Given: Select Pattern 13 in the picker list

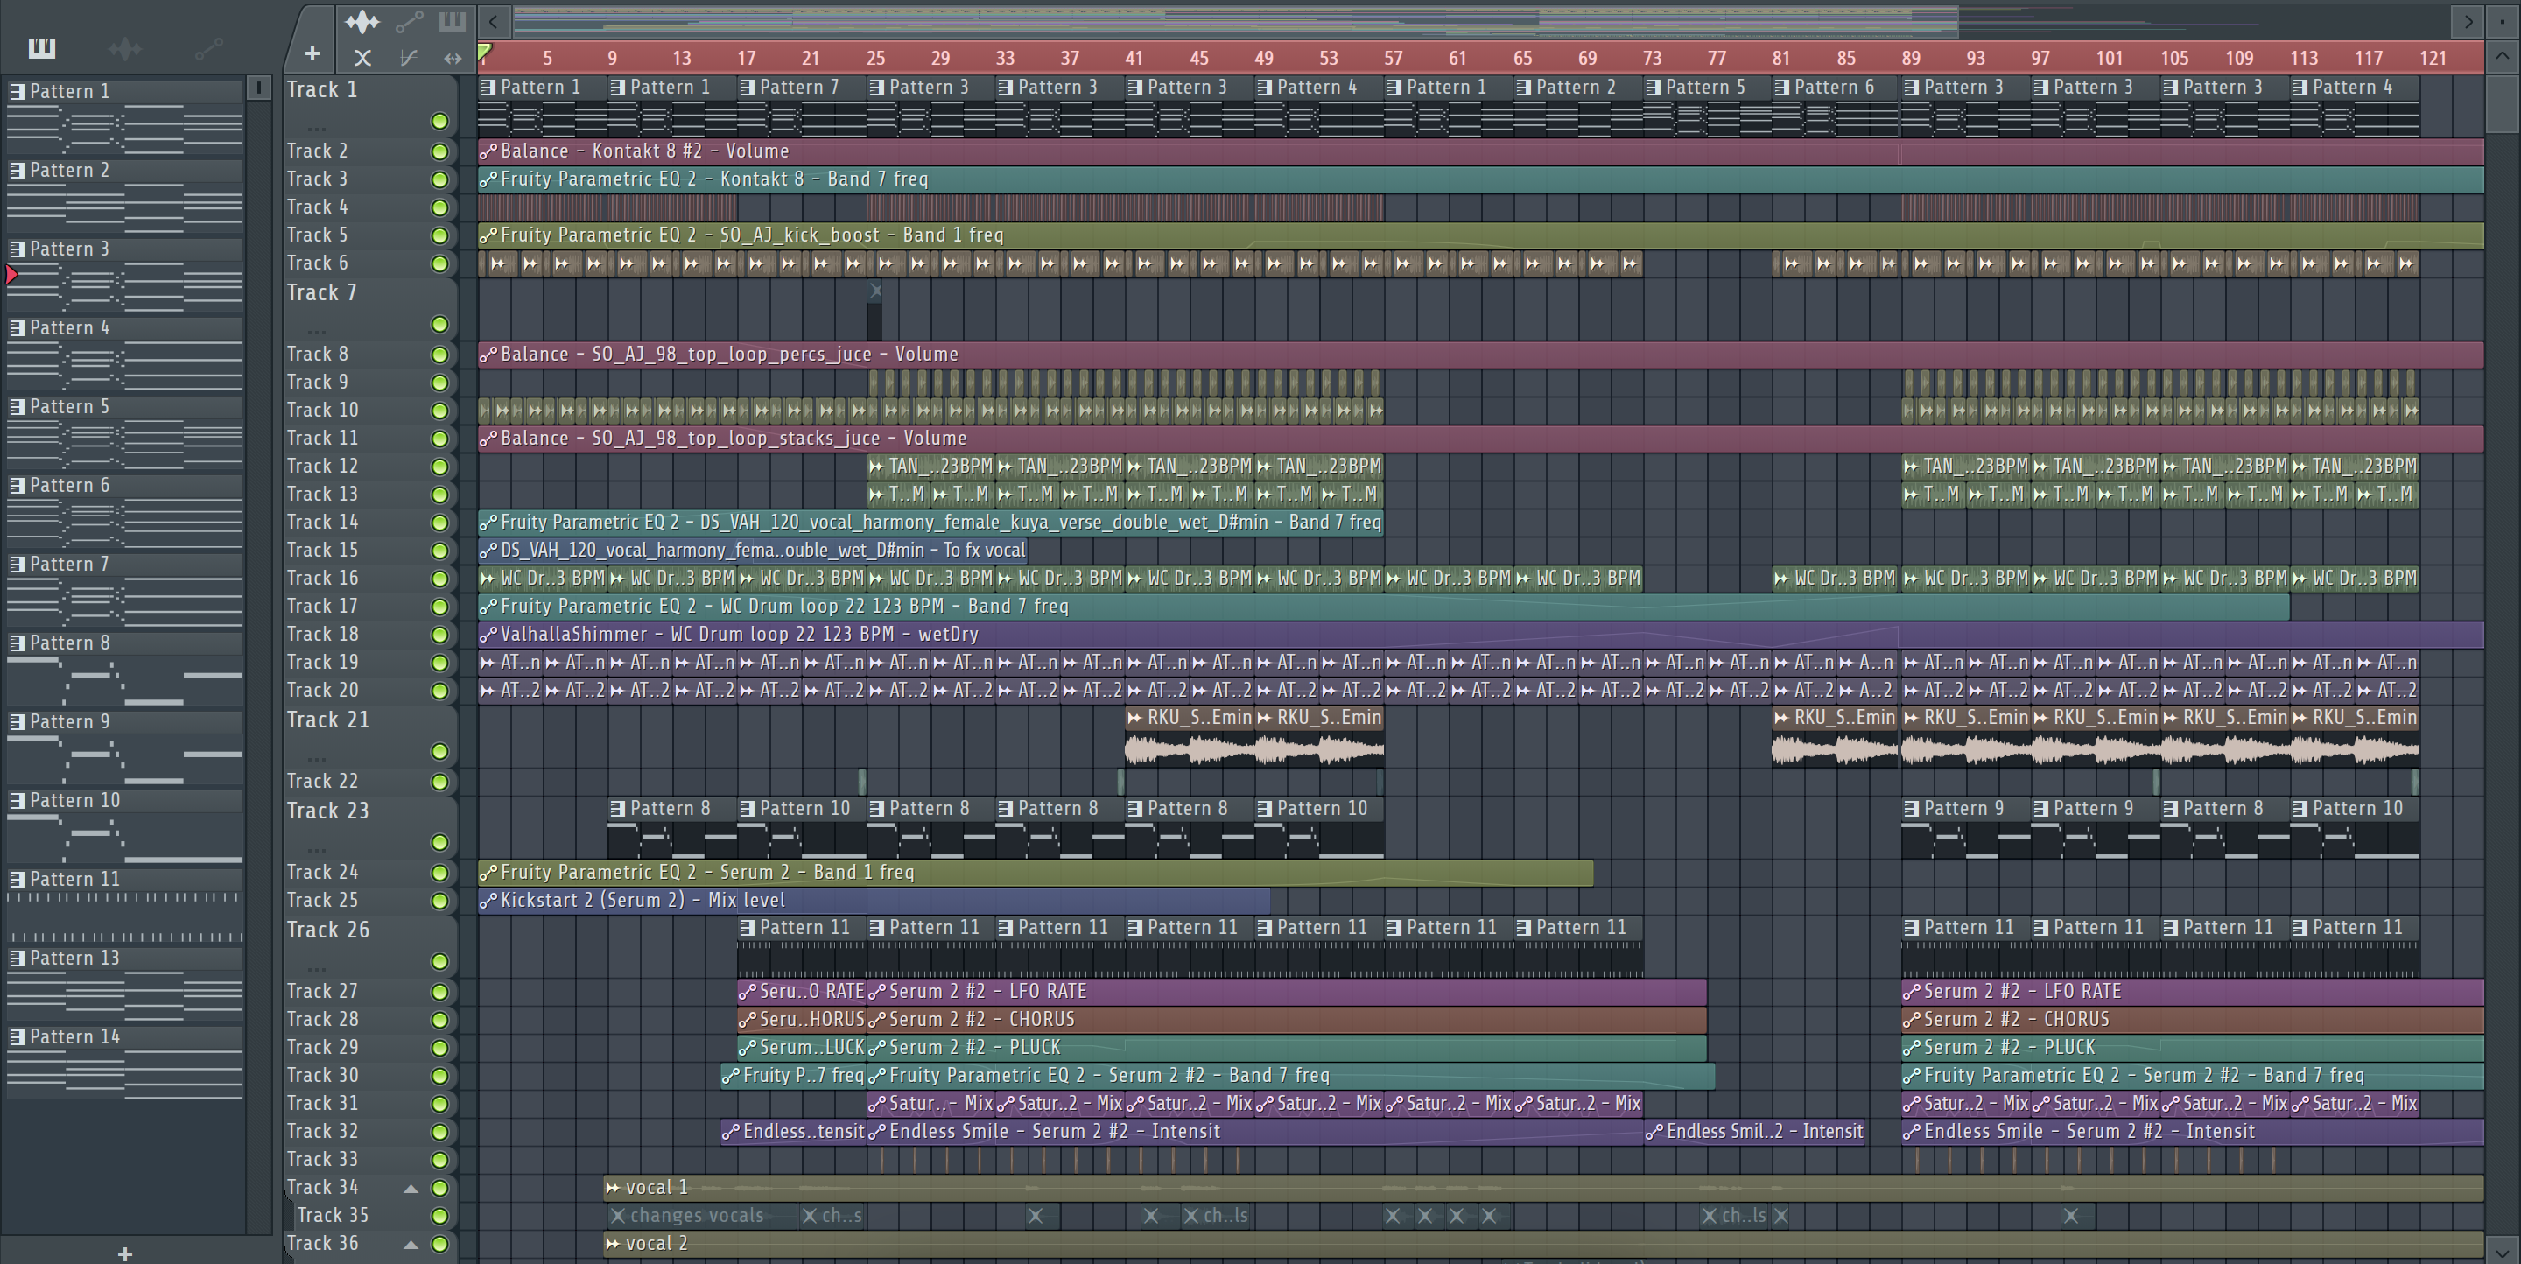Looking at the screenshot, I should [x=74, y=958].
